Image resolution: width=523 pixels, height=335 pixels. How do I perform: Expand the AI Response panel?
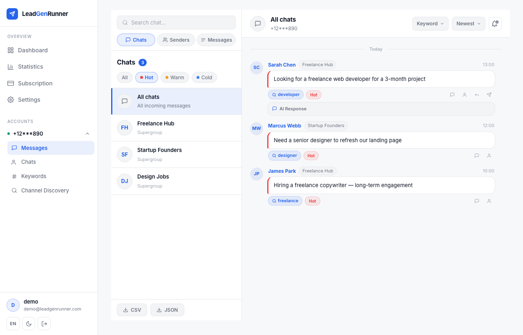[381, 109]
